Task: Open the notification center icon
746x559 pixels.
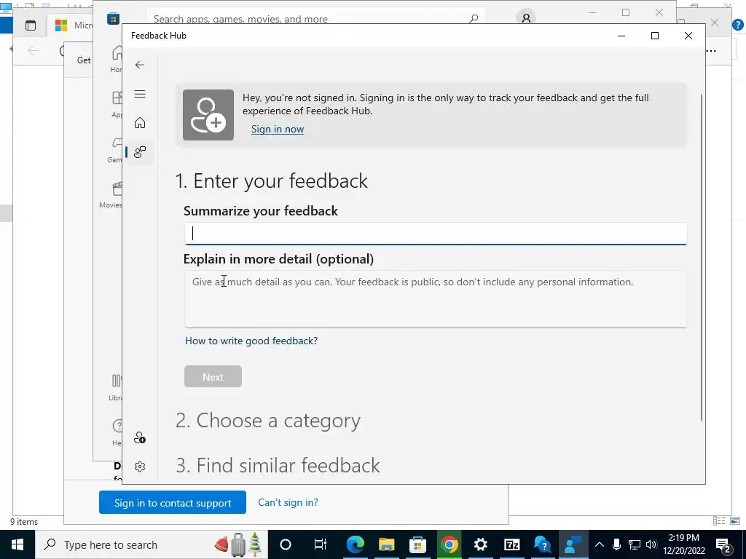Action: pos(723,545)
